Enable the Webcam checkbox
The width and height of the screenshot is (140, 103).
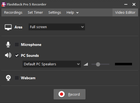(17, 78)
